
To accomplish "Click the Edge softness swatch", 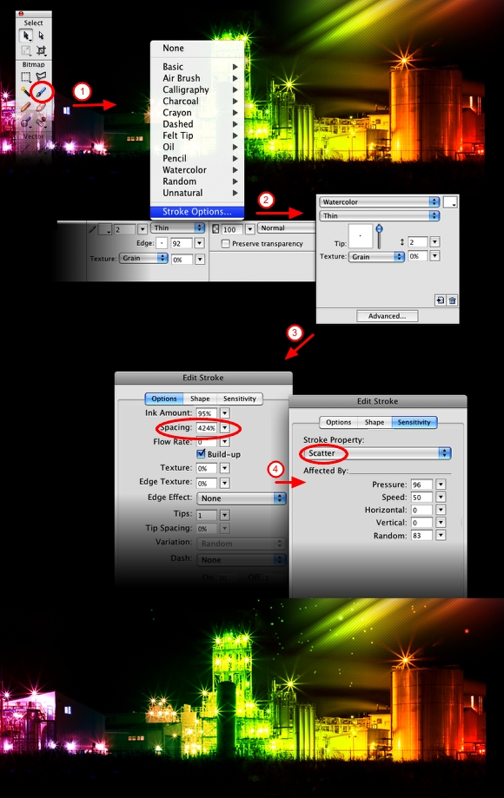I will [162, 243].
